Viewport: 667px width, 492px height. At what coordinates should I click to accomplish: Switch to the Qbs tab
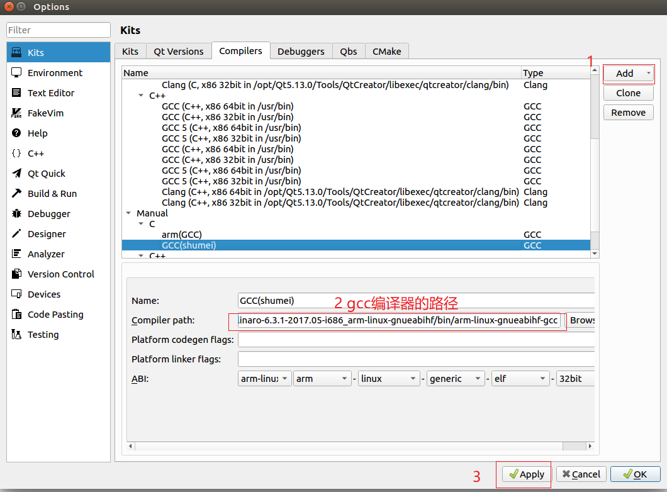[x=349, y=52]
